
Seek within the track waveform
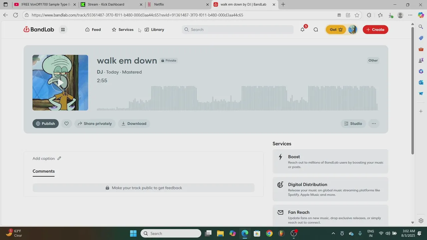tap(237, 98)
